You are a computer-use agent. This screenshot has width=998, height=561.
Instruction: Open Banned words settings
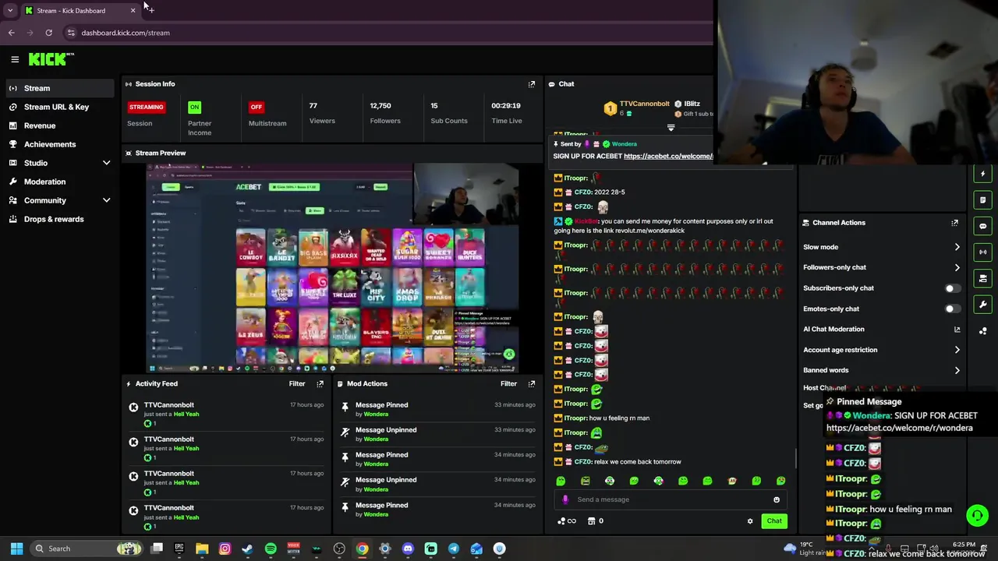[881, 370]
